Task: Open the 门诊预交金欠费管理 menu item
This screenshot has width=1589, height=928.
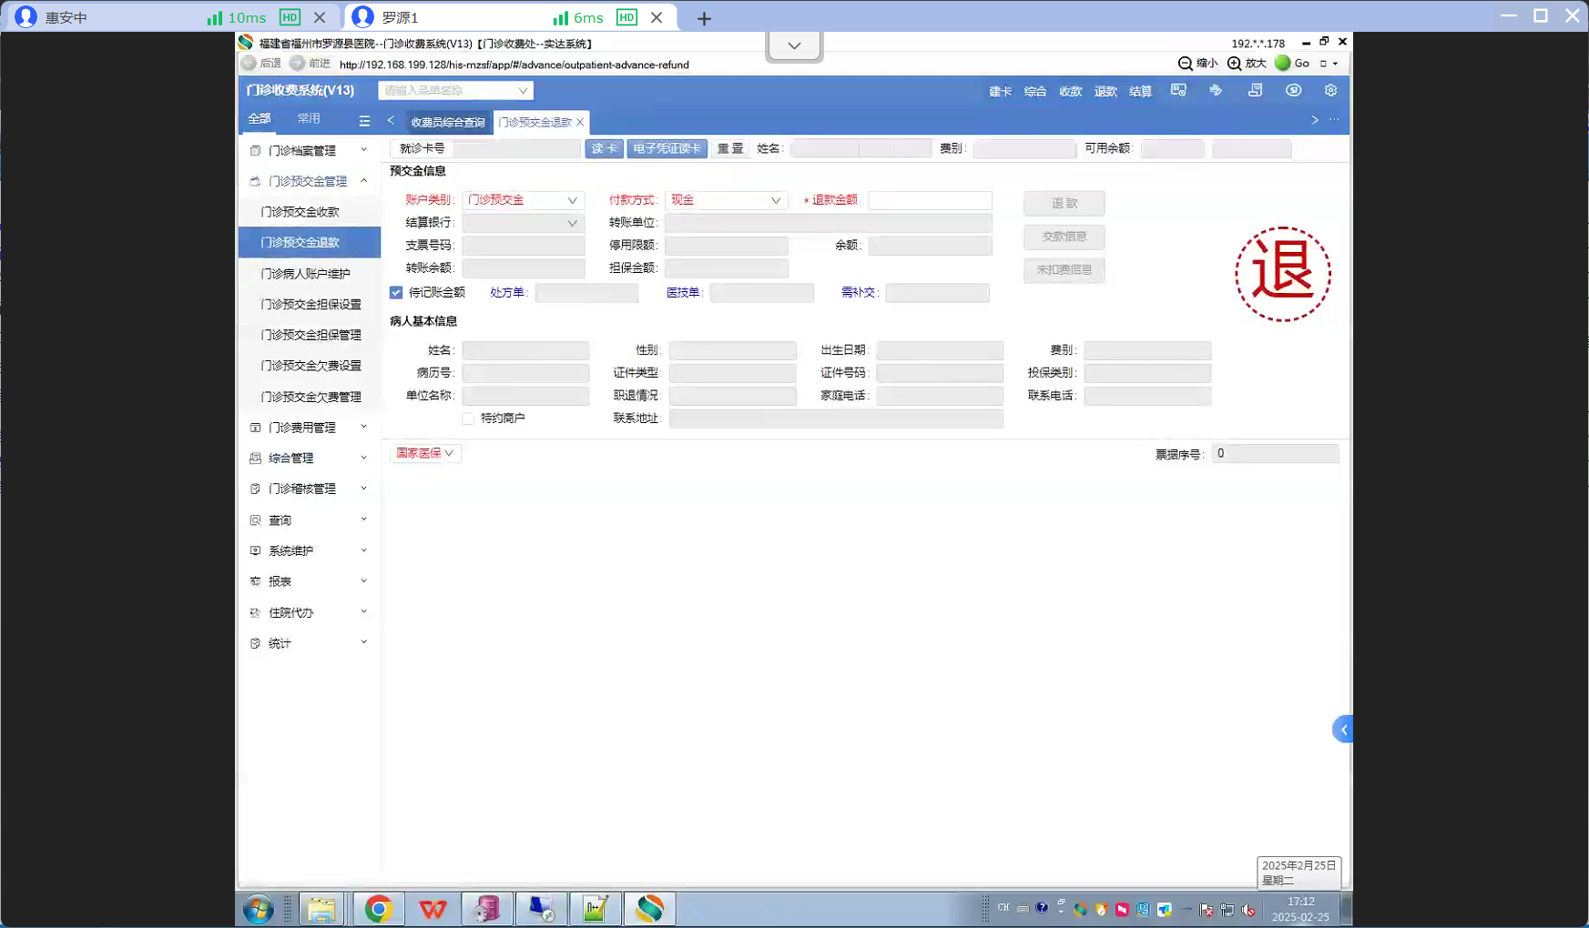Action: [310, 397]
